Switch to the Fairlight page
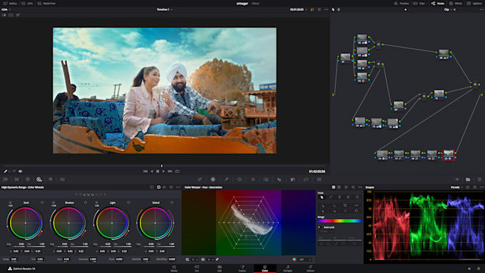Screen dimensions: 485x273 [x=287, y=268]
